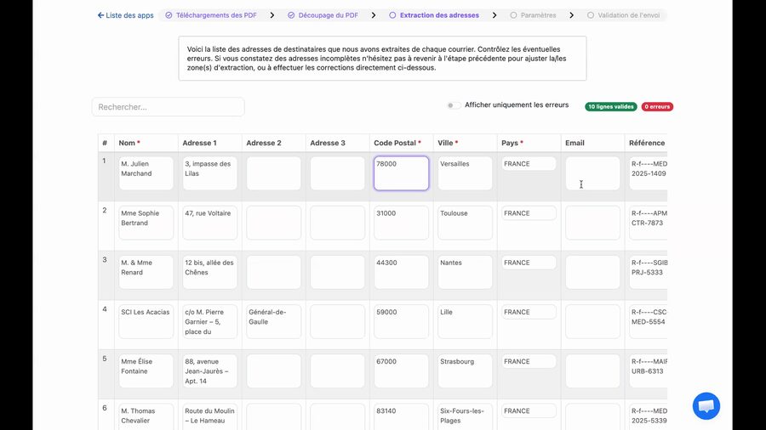The width and height of the screenshot is (766, 430).
Task: Edit the city field Toulouse
Action: click(x=465, y=223)
